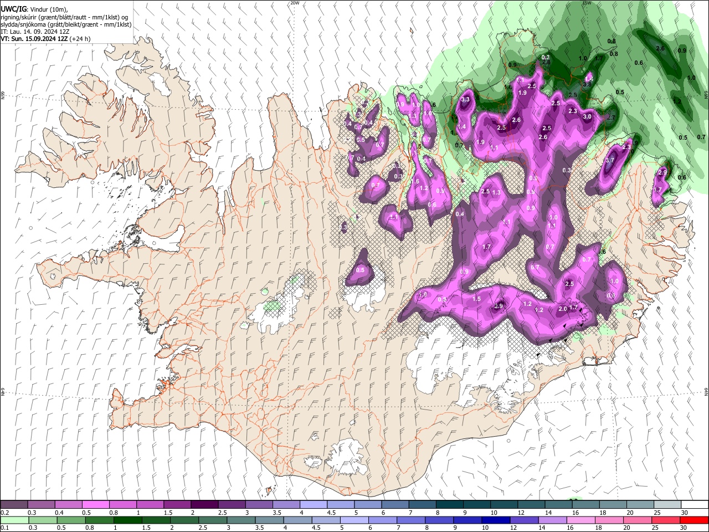Pick the 16 grey-teal swatch in upper legend row
709x532 pixels.
click(x=586, y=505)
